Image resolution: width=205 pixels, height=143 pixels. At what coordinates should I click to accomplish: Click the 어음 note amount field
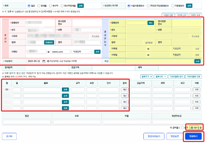[x=127, y=122]
